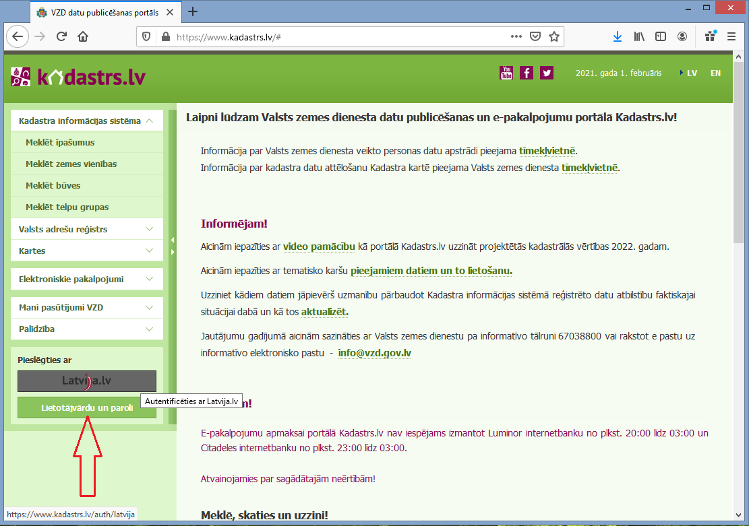Open the Firefox downloads arrow
The image size is (749, 526).
pos(617,37)
